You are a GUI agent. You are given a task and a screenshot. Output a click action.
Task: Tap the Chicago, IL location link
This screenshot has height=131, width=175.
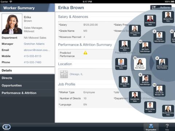point(76,74)
